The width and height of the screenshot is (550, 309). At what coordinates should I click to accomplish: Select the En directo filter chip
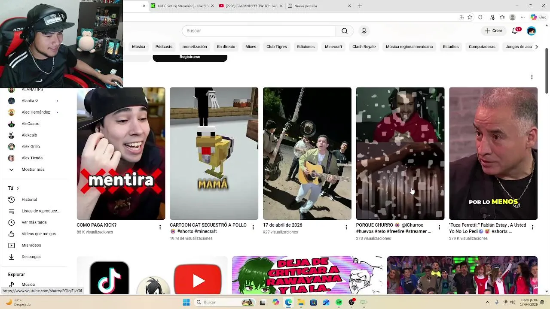coord(226,47)
